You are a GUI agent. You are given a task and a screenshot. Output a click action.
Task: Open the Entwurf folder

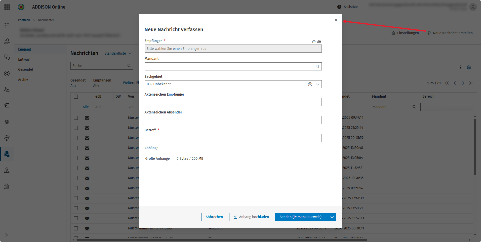click(x=24, y=59)
